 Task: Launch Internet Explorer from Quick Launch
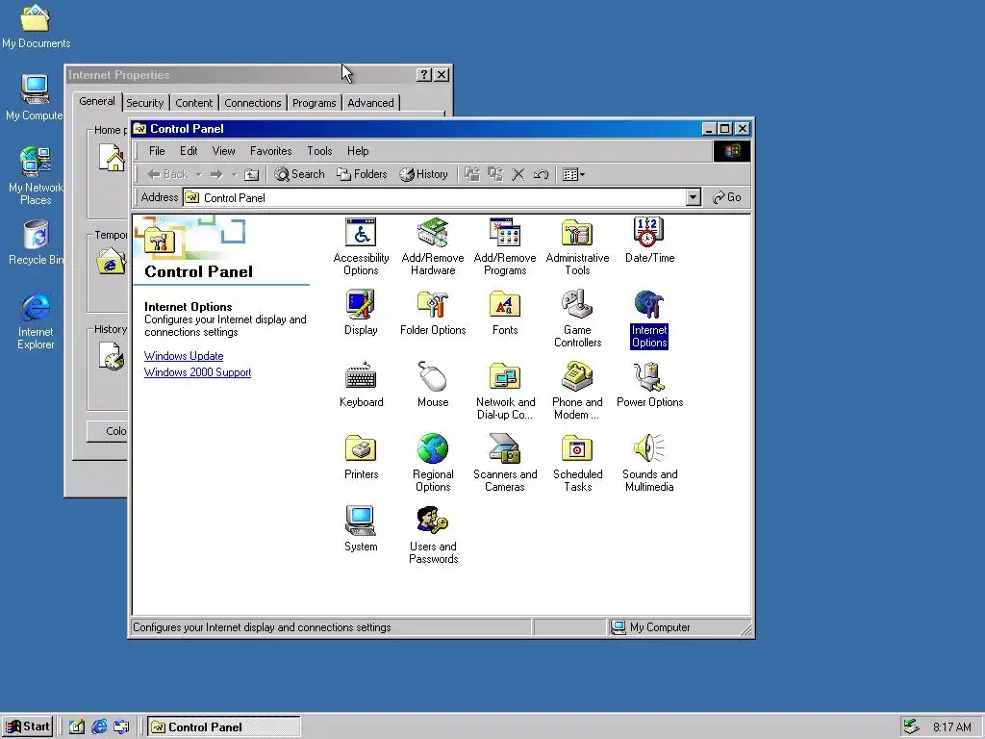[99, 727]
